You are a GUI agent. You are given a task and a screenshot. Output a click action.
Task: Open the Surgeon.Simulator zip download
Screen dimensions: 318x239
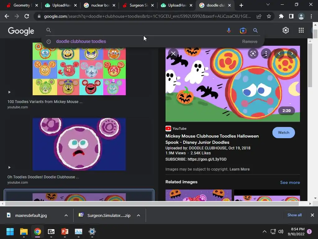109,215
